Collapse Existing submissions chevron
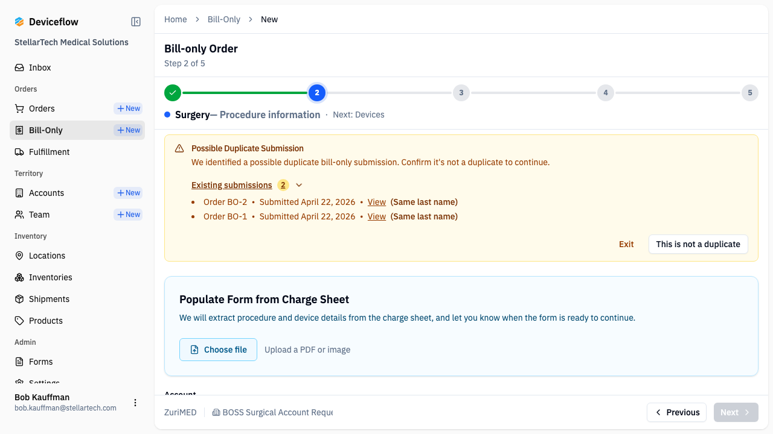This screenshot has width=773, height=434. pos(299,185)
